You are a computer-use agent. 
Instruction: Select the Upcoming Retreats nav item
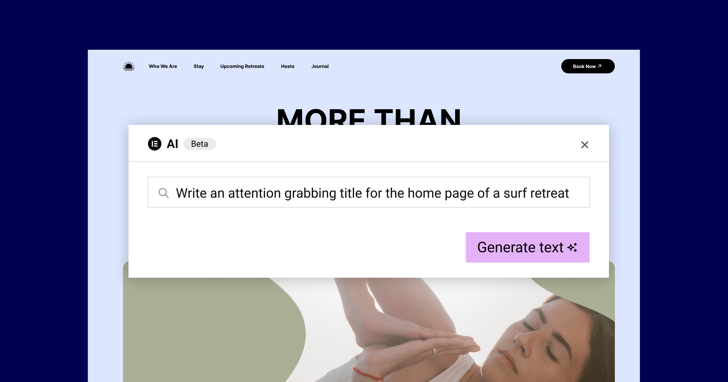coord(242,66)
